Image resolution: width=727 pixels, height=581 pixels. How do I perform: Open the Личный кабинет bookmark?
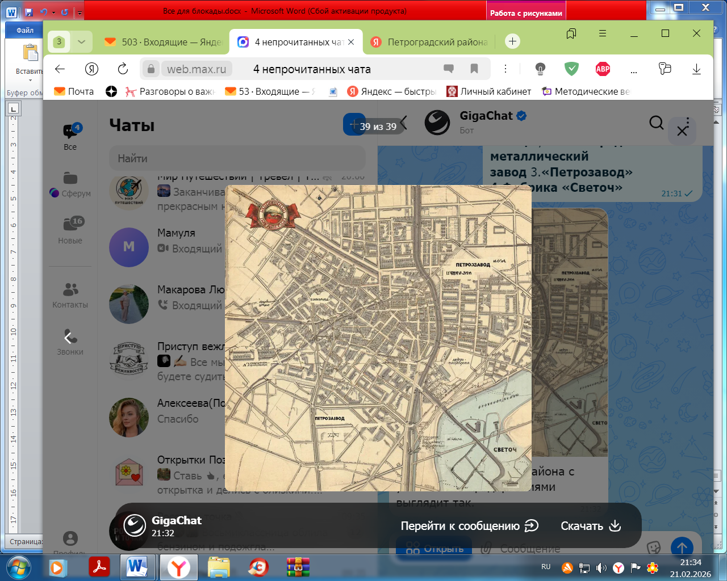click(489, 91)
